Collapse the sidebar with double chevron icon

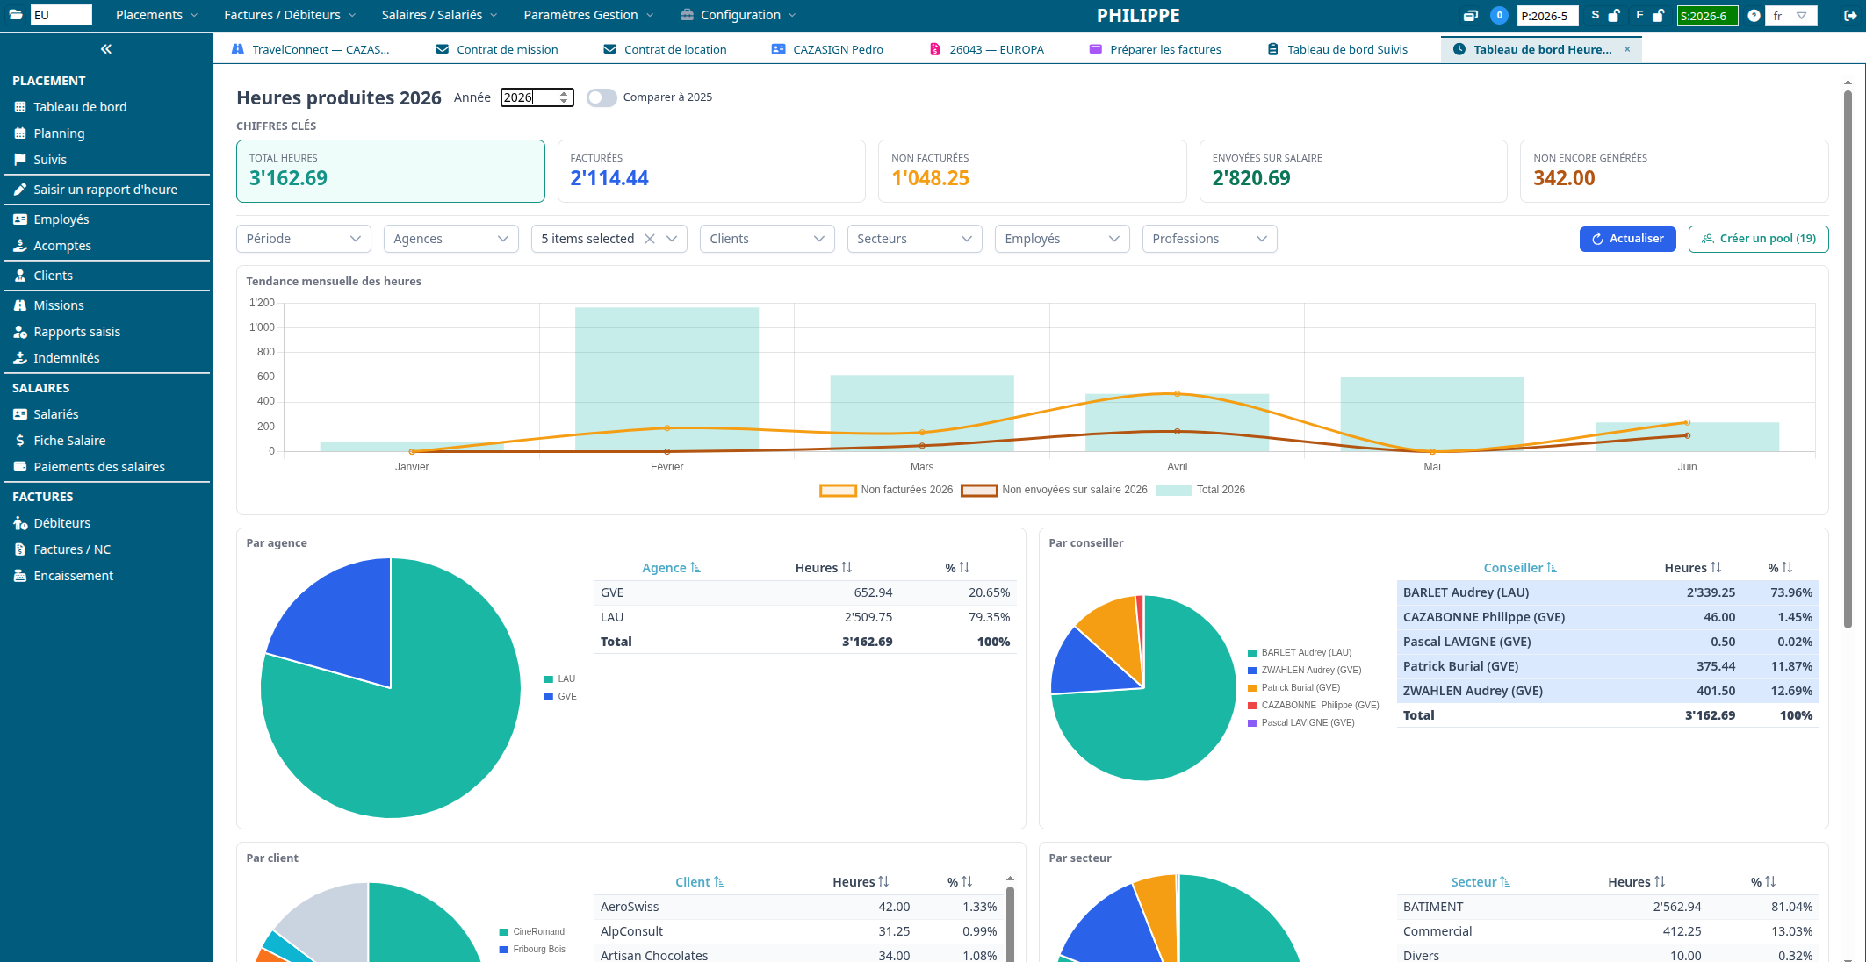pyautogui.click(x=106, y=49)
